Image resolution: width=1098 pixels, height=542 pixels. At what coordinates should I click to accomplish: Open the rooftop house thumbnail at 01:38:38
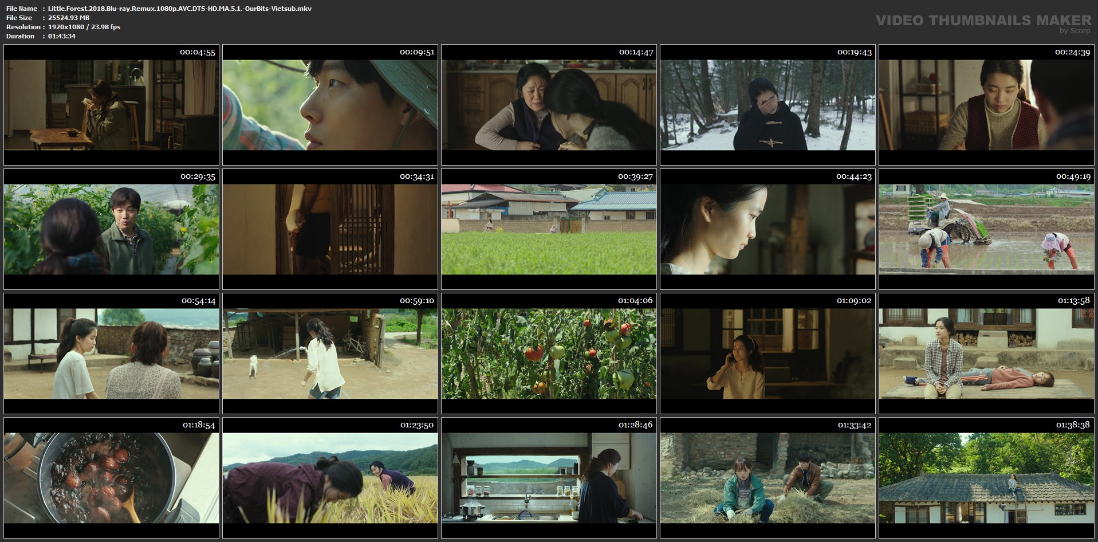pyautogui.click(x=986, y=478)
